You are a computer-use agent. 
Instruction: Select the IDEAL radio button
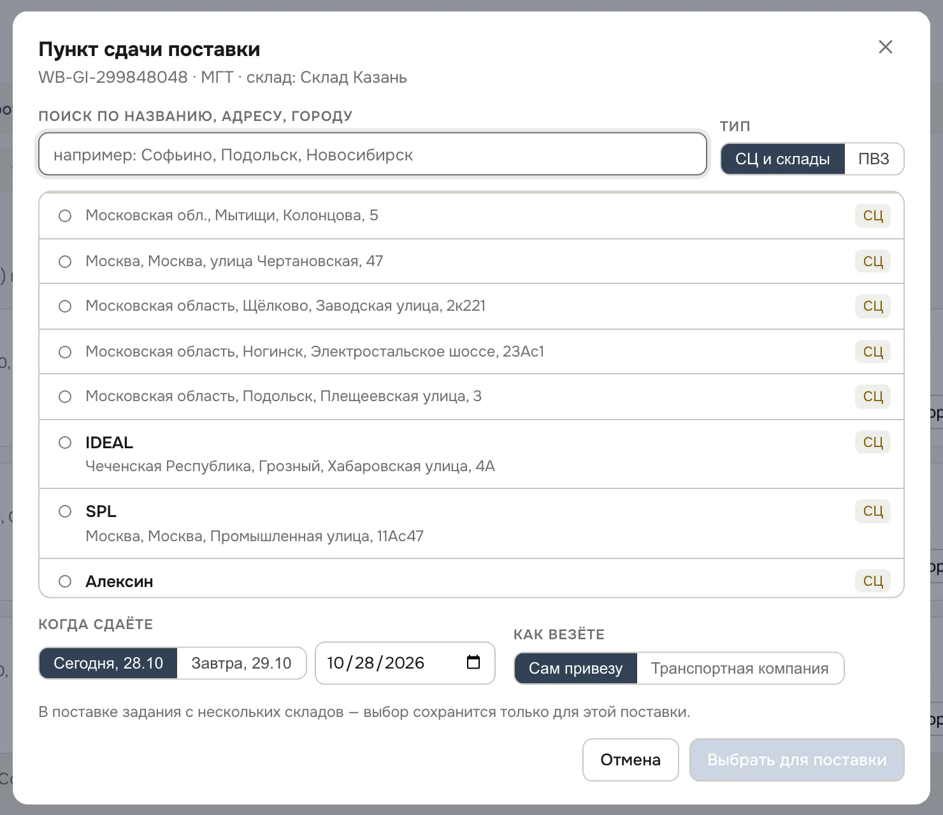(65, 443)
